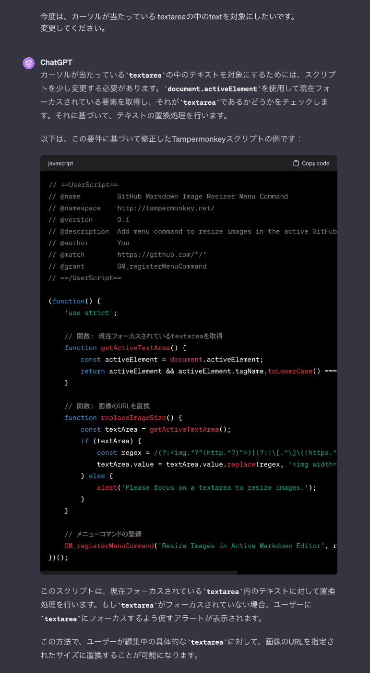Click the 'function getActiveTextArea() {' line

125,348
